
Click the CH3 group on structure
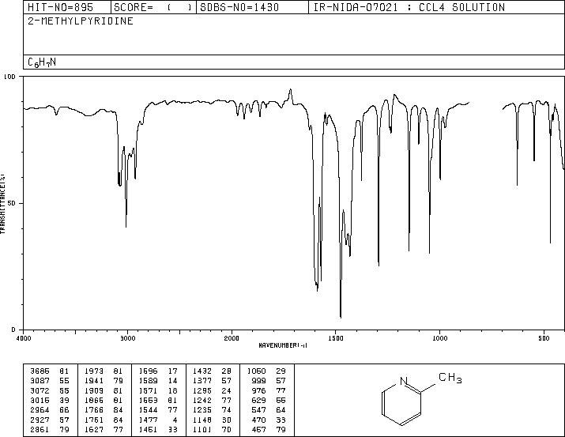click(x=450, y=378)
